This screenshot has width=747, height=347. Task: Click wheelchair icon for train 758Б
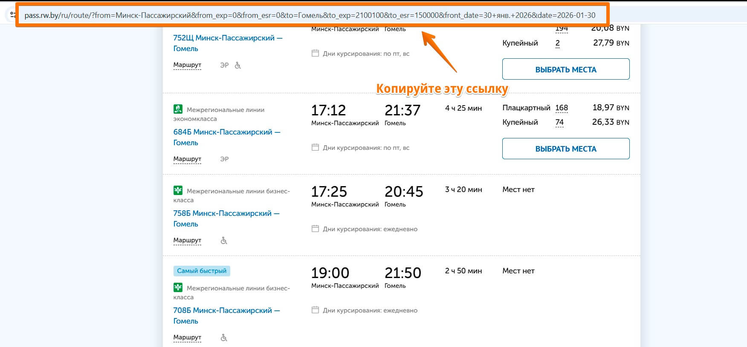click(224, 241)
